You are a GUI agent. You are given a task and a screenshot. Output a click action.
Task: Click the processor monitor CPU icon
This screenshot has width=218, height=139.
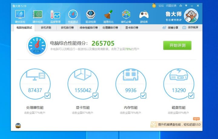[35, 75]
